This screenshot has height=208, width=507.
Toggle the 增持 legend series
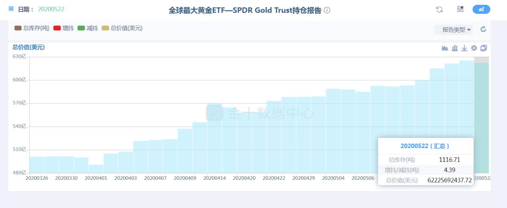(63, 28)
